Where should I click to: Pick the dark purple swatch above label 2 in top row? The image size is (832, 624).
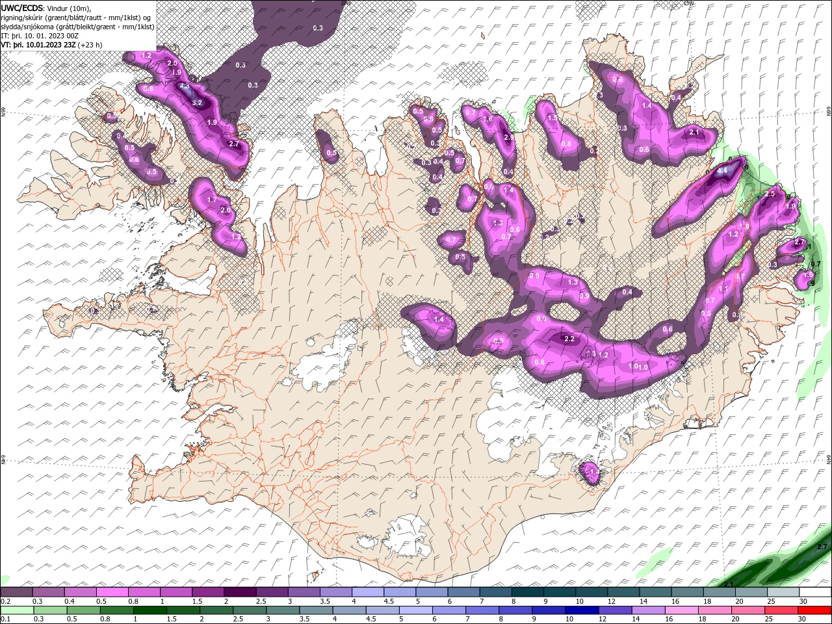coord(240,592)
